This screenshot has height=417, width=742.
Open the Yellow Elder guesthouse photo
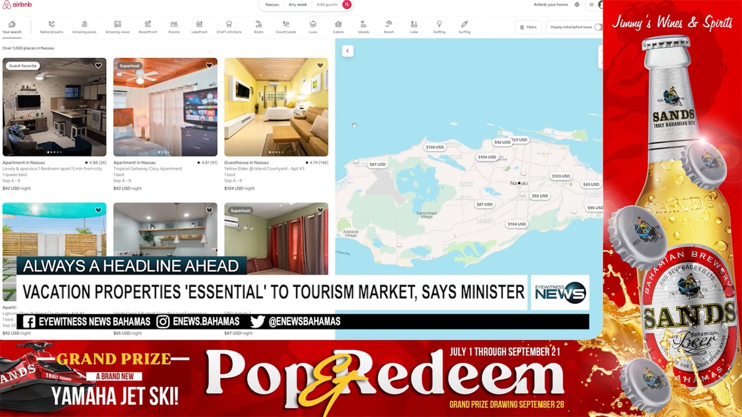point(276,107)
